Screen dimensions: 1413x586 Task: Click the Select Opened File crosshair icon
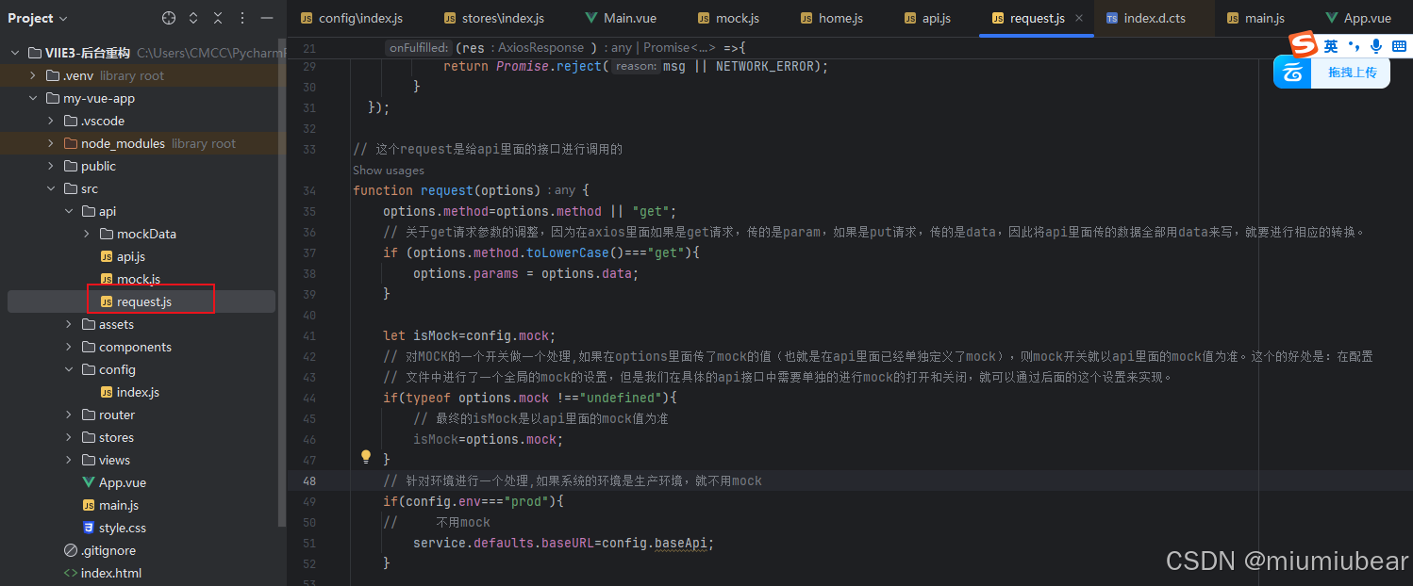(169, 18)
